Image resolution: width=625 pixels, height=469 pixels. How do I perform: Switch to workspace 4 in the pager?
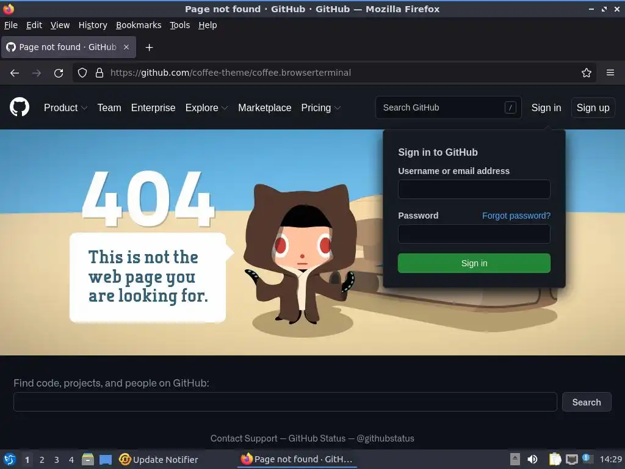(71, 460)
